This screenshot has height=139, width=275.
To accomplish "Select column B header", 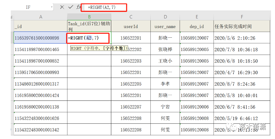I will tap(89, 17).
